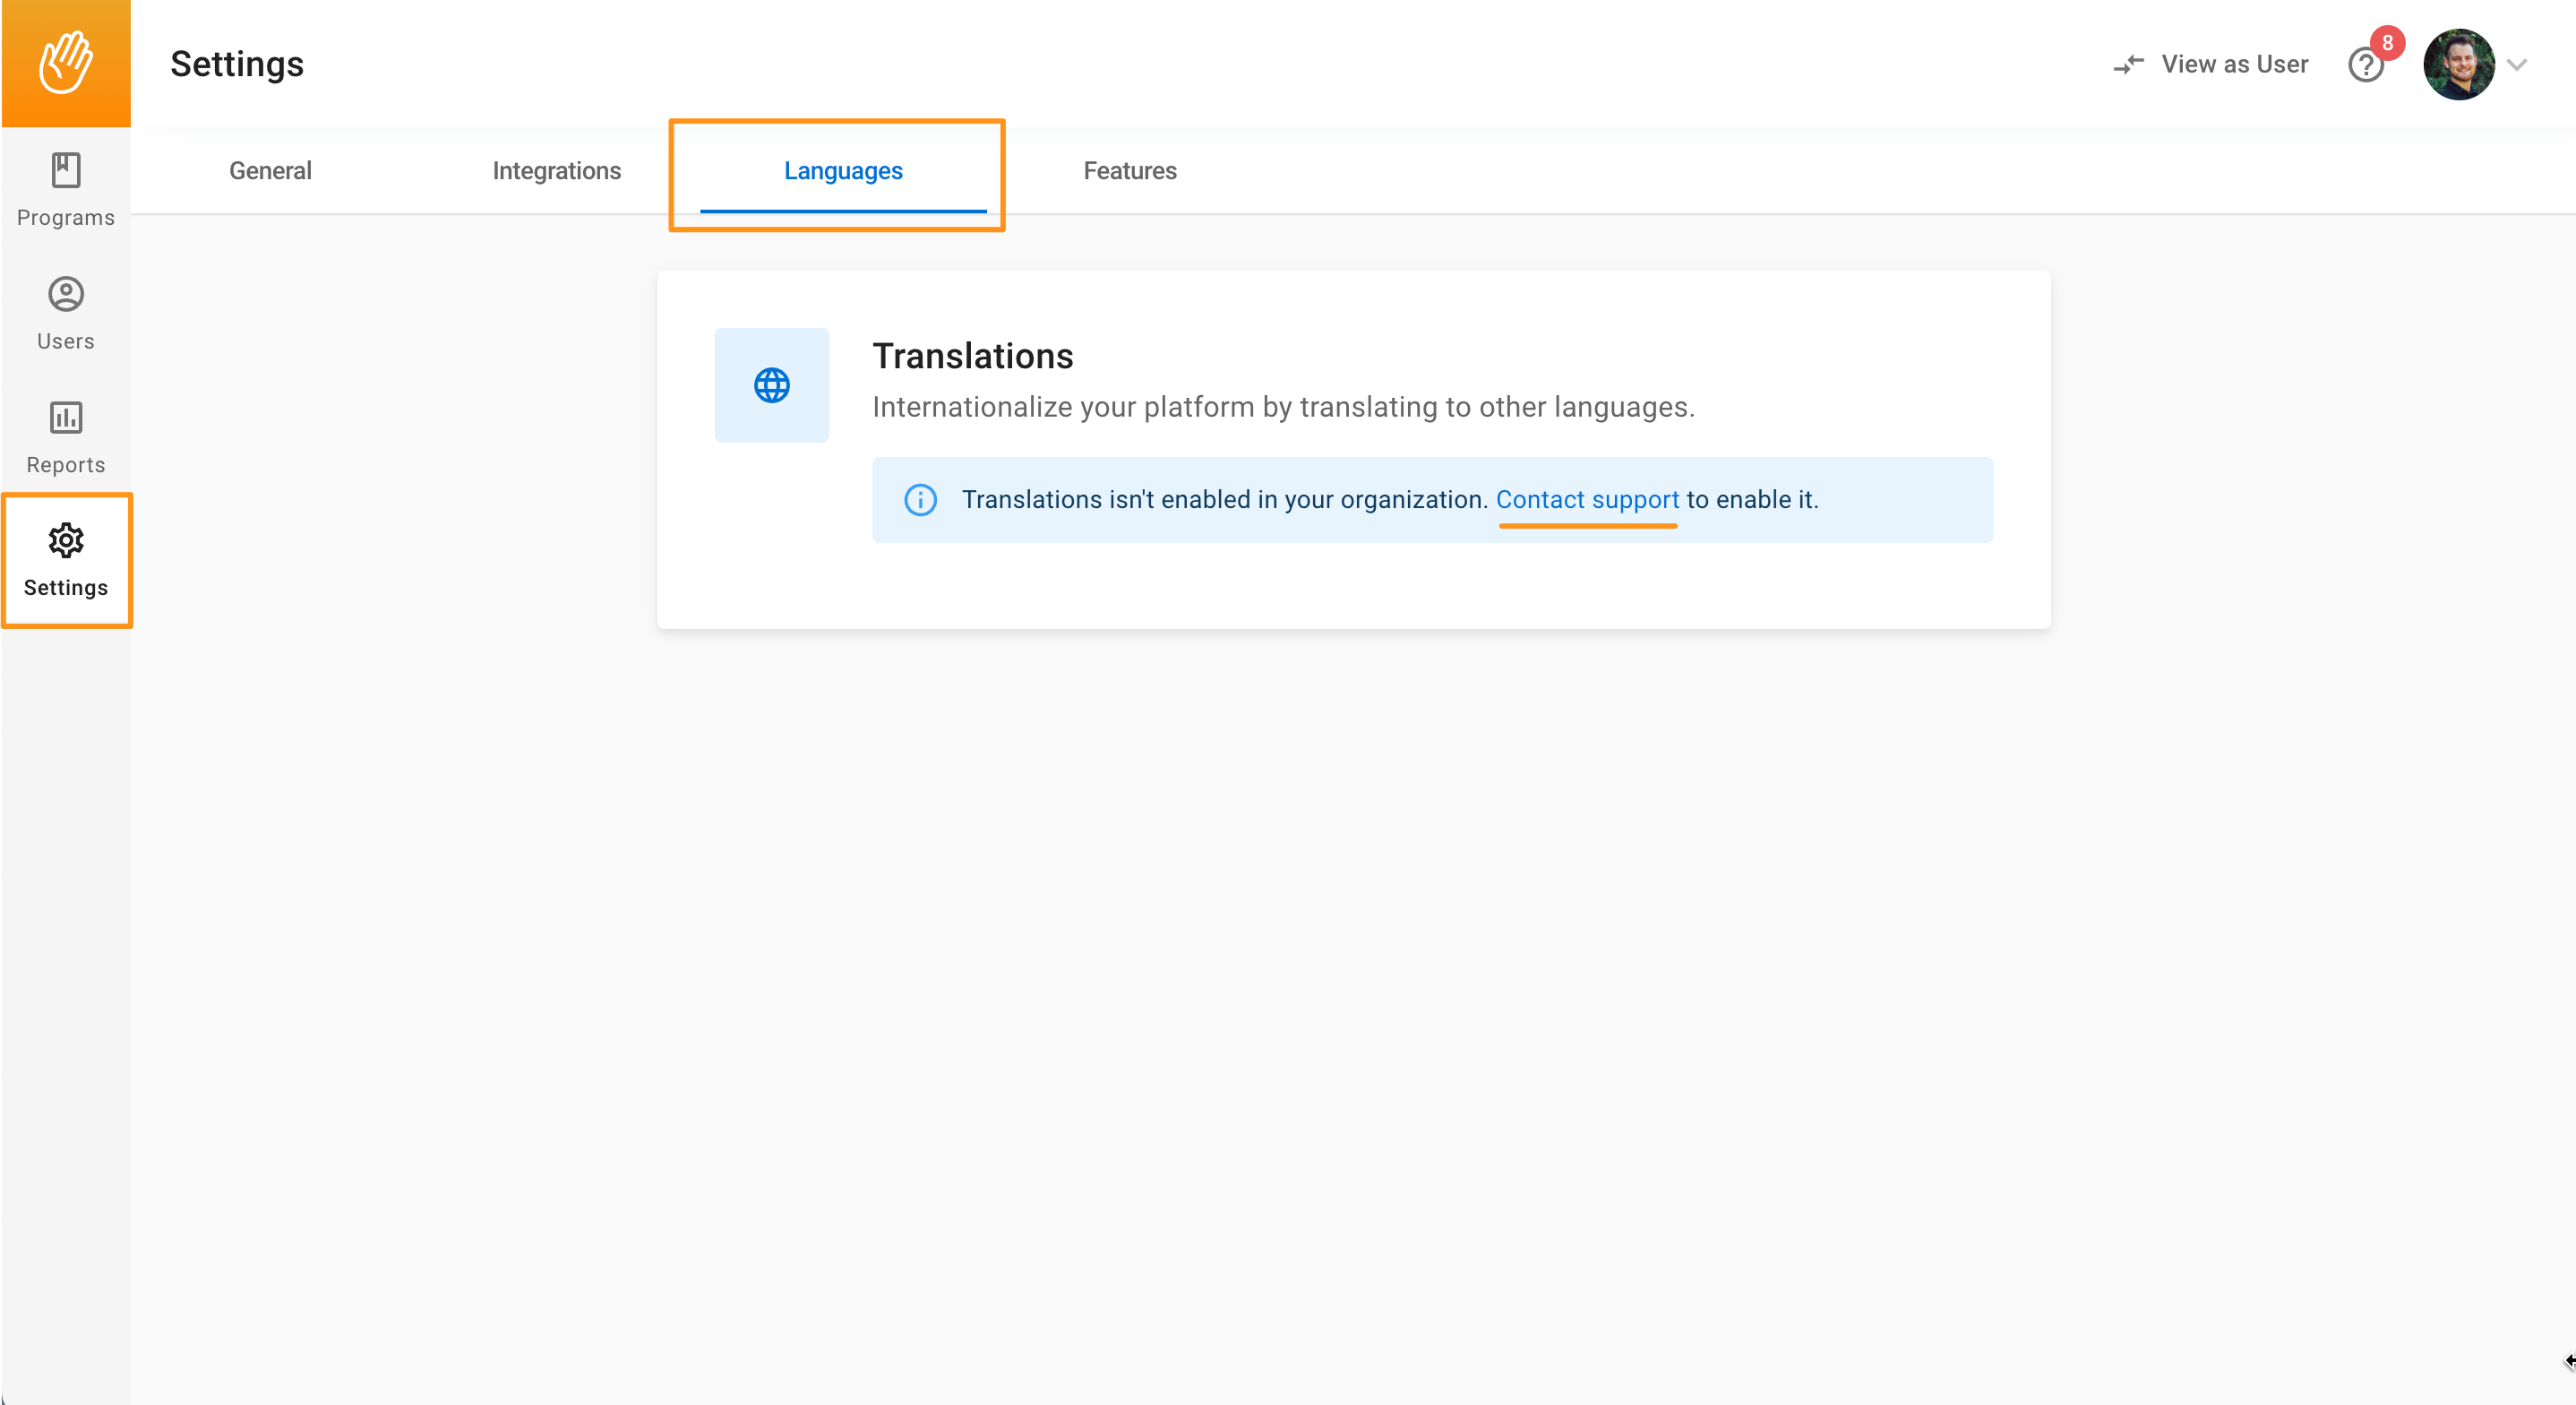This screenshot has height=1405, width=2576.
Task: Select the Languages tab
Action: pyautogui.click(x=842, y=171)
